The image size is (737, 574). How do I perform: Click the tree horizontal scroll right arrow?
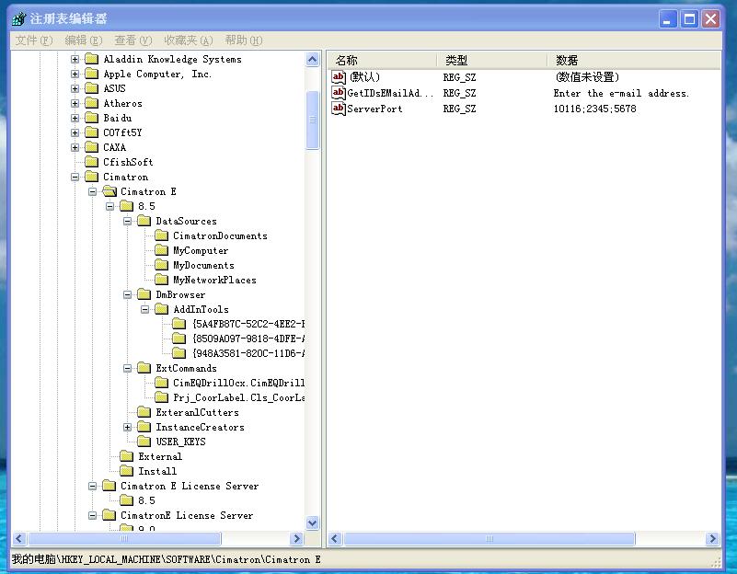(297, 538)
